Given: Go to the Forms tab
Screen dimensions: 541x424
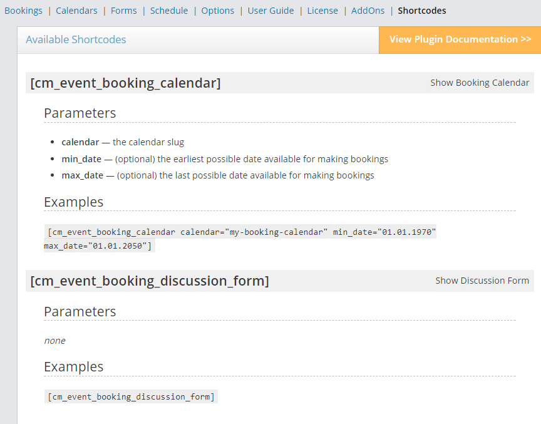Looking at the screenshot, I should click(x=123, y=11).
